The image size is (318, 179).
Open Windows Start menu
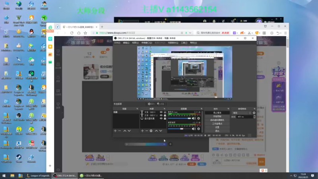pos(4,175)
